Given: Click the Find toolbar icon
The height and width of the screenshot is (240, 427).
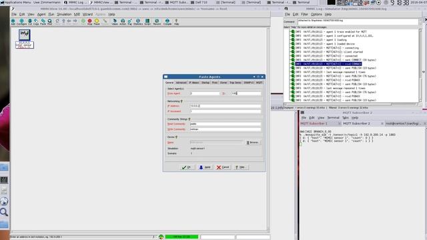Looking at the screenshot, I should [49, 22].
